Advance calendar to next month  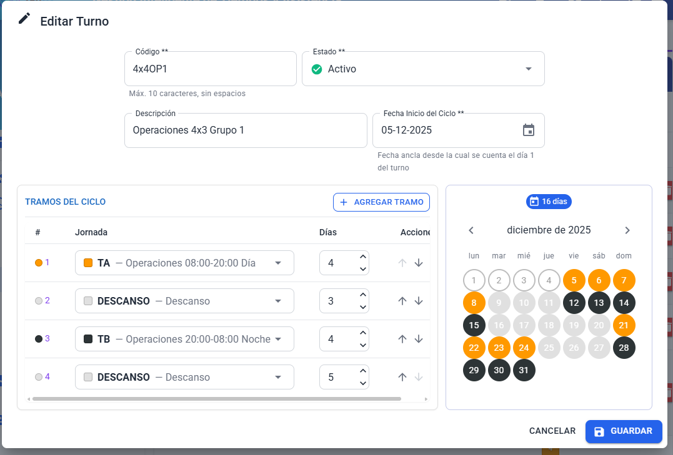[627, 230]
